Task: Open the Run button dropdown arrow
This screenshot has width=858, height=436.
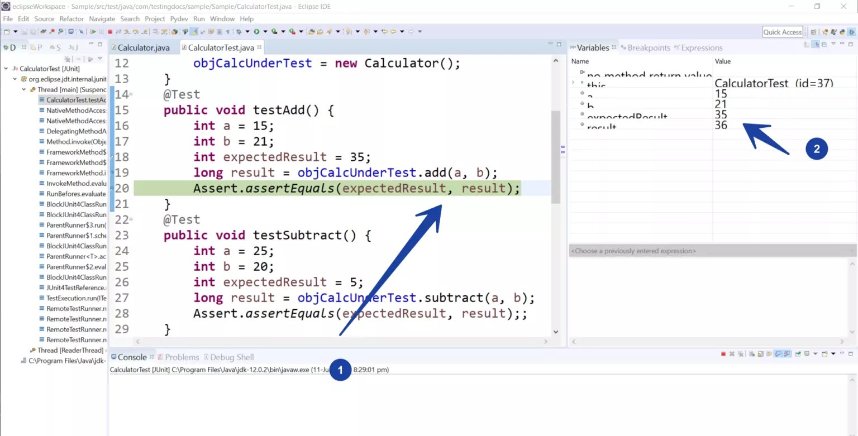Action: pos(265,32)
